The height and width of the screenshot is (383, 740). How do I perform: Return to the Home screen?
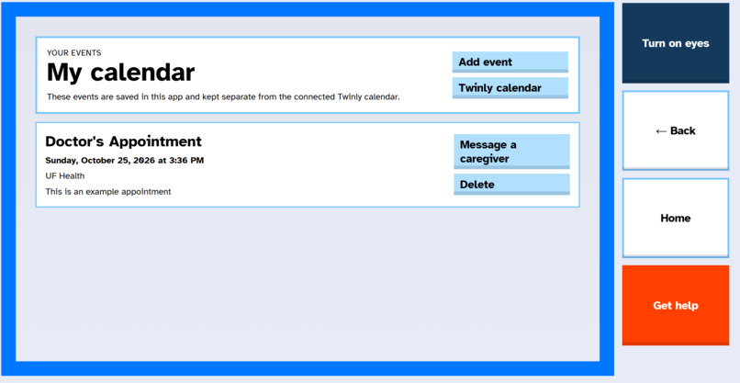(x=676, y=218)
